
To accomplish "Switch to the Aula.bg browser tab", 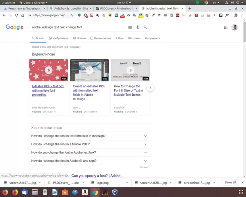I will (x=71, y=8).
